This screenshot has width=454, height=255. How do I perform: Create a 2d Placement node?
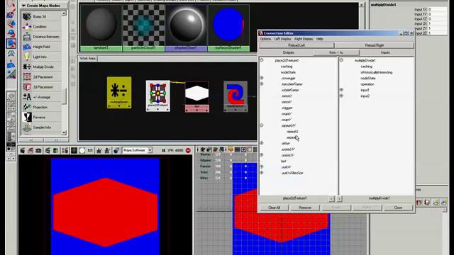41,77
